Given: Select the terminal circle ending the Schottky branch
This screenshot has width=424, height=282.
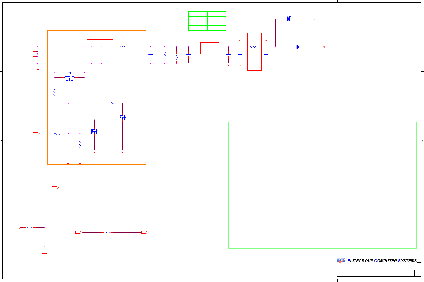Looking at the screenshot, I should [315, 19].
